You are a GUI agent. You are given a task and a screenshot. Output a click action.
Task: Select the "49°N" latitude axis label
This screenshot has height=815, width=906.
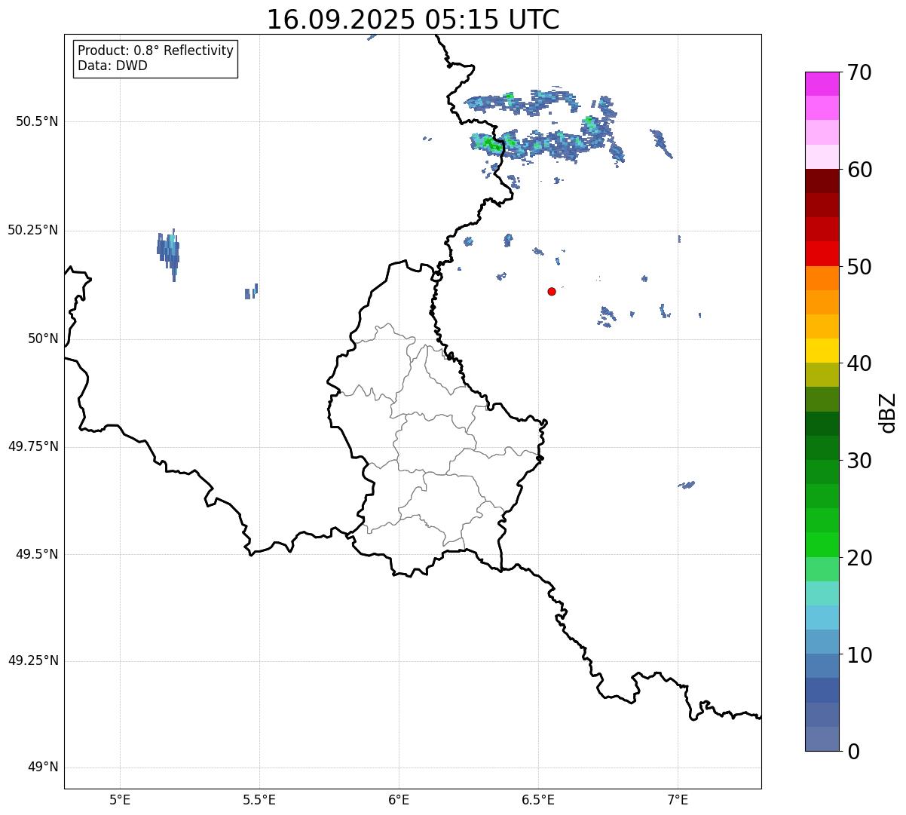tap(42, 768)
